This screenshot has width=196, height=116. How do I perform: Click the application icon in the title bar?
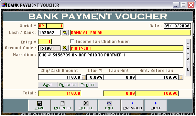point(4,5)
